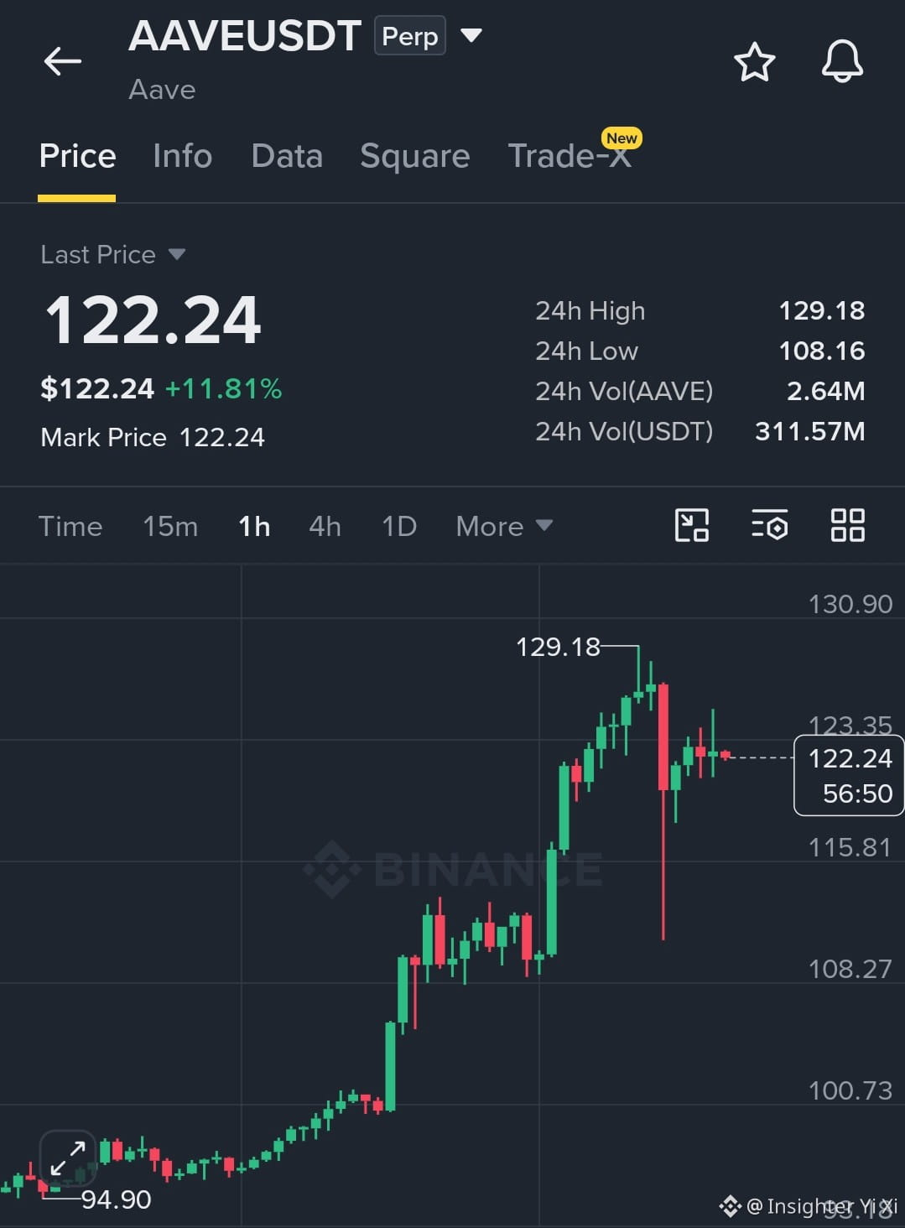Tap the 24h Low value 108.16
905x1228 pixels.
pyautogui.click(x=822, y=351)
